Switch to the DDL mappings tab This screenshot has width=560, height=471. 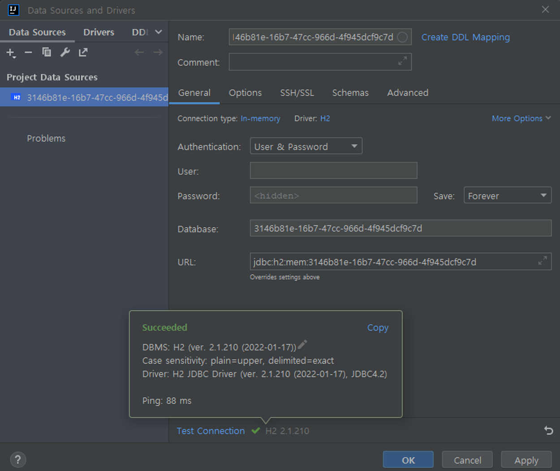click(140, 32)
